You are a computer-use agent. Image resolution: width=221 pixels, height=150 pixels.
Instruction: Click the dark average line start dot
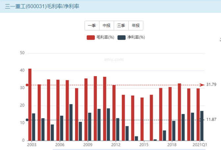[x=27, y=120]
